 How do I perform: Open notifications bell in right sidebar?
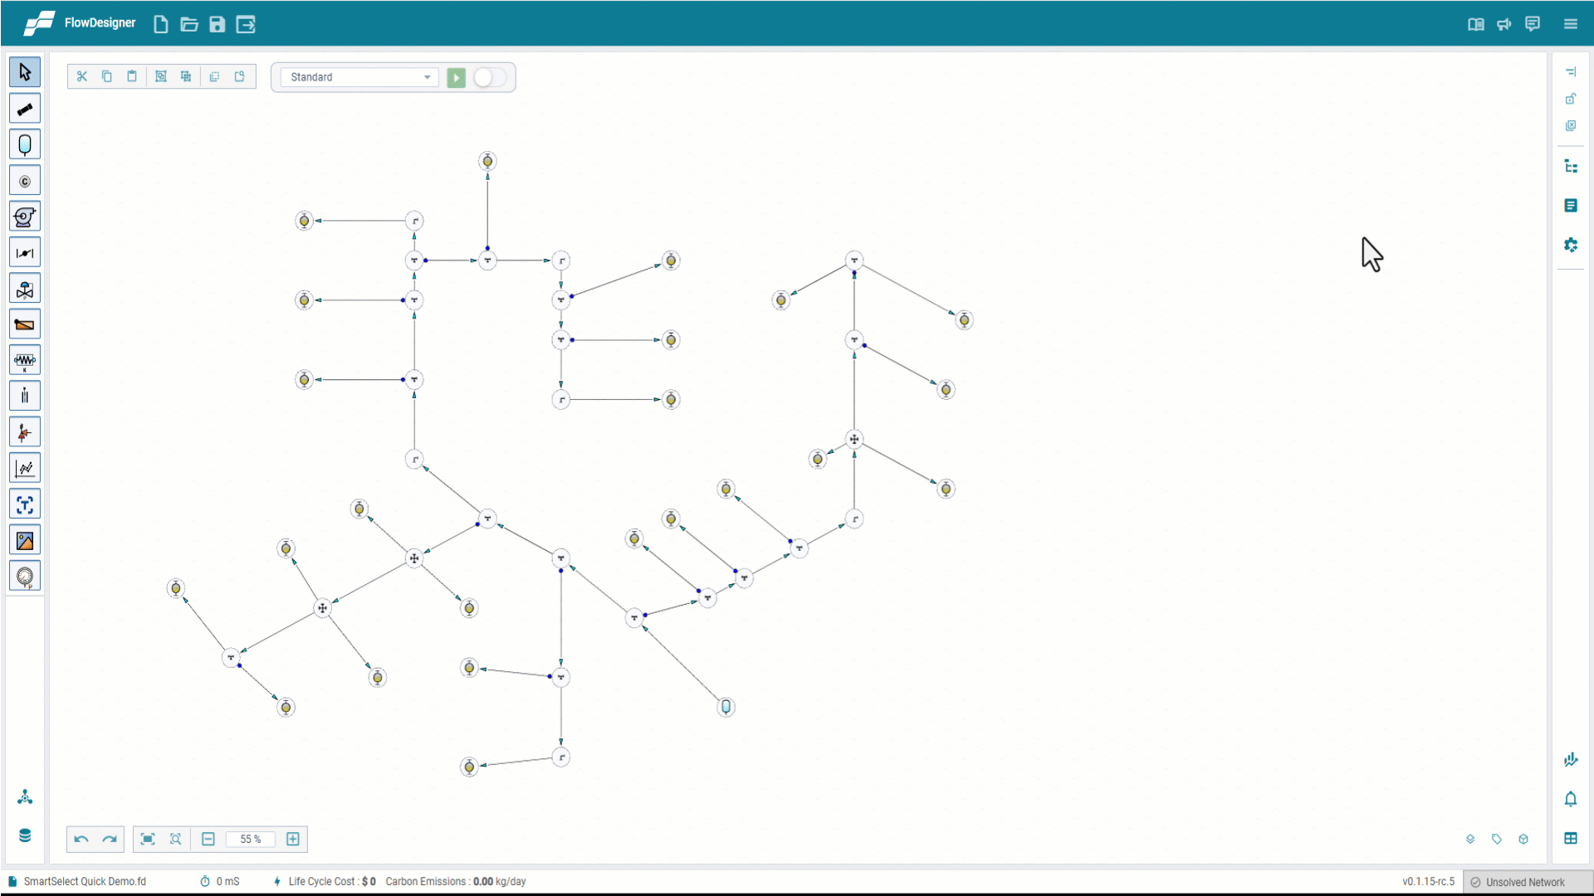pyautogui.click(x=1570, y=799)
